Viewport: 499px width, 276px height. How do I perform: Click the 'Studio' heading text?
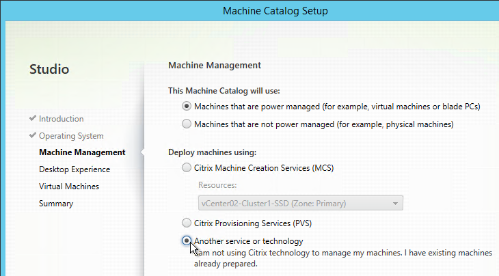[49, 69]
